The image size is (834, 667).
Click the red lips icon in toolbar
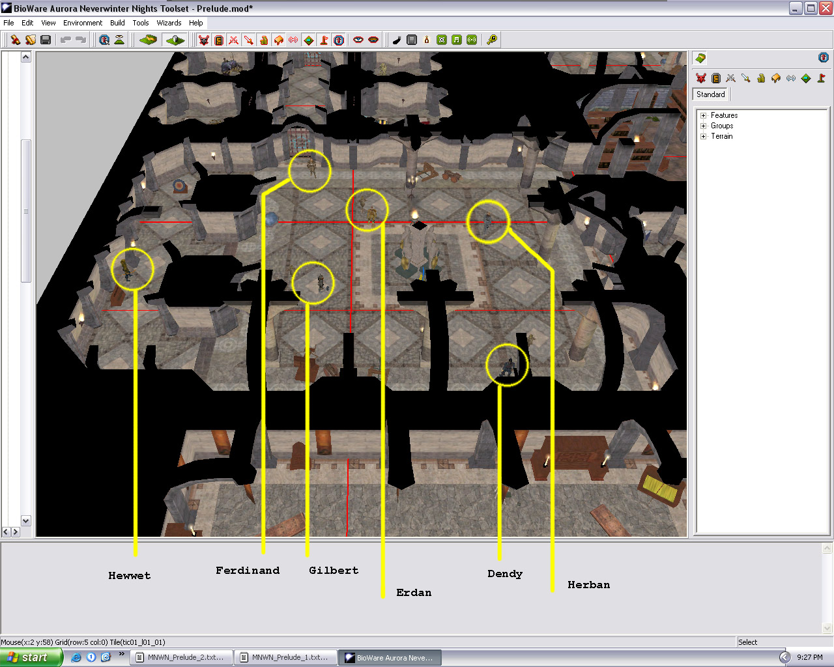(x=373, y=40)
